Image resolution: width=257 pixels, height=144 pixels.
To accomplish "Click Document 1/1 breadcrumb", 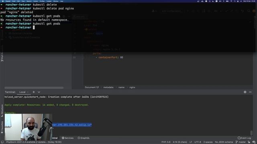I will tap(92, 87).
